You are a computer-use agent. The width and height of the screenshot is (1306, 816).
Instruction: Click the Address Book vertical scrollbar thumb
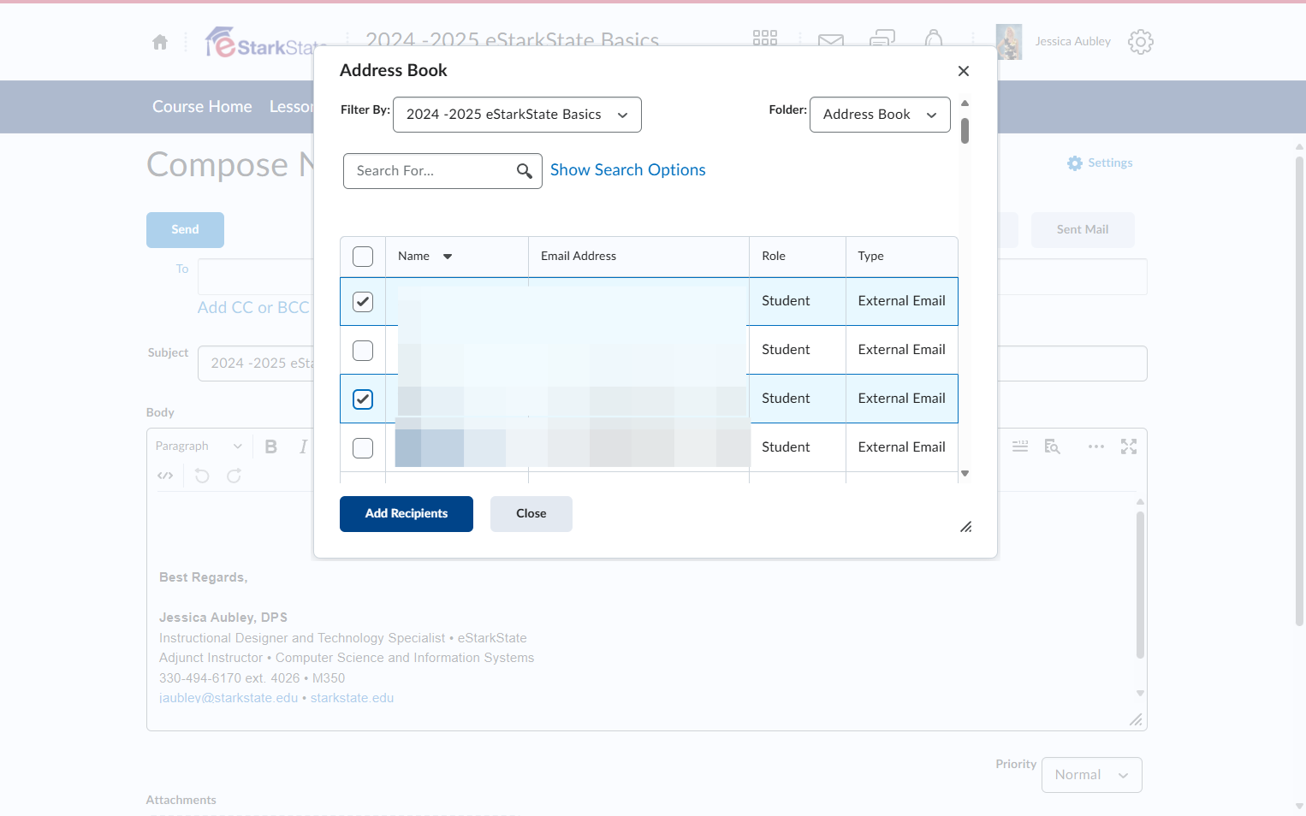(965, 131)
